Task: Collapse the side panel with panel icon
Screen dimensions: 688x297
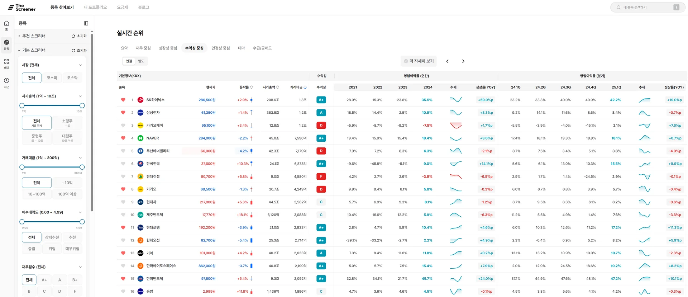Action: [x=86, y=23]
